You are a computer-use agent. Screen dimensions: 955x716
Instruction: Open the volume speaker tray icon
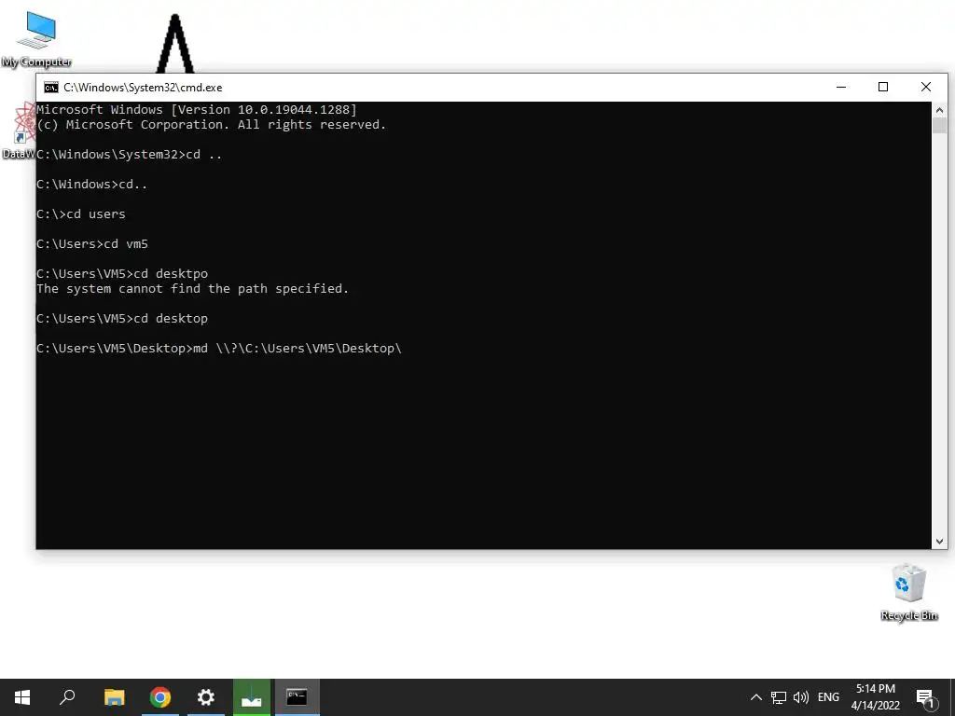(x=801, y=697)
